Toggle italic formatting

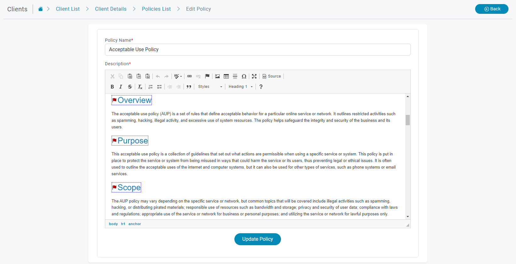(x=121, y=87)
